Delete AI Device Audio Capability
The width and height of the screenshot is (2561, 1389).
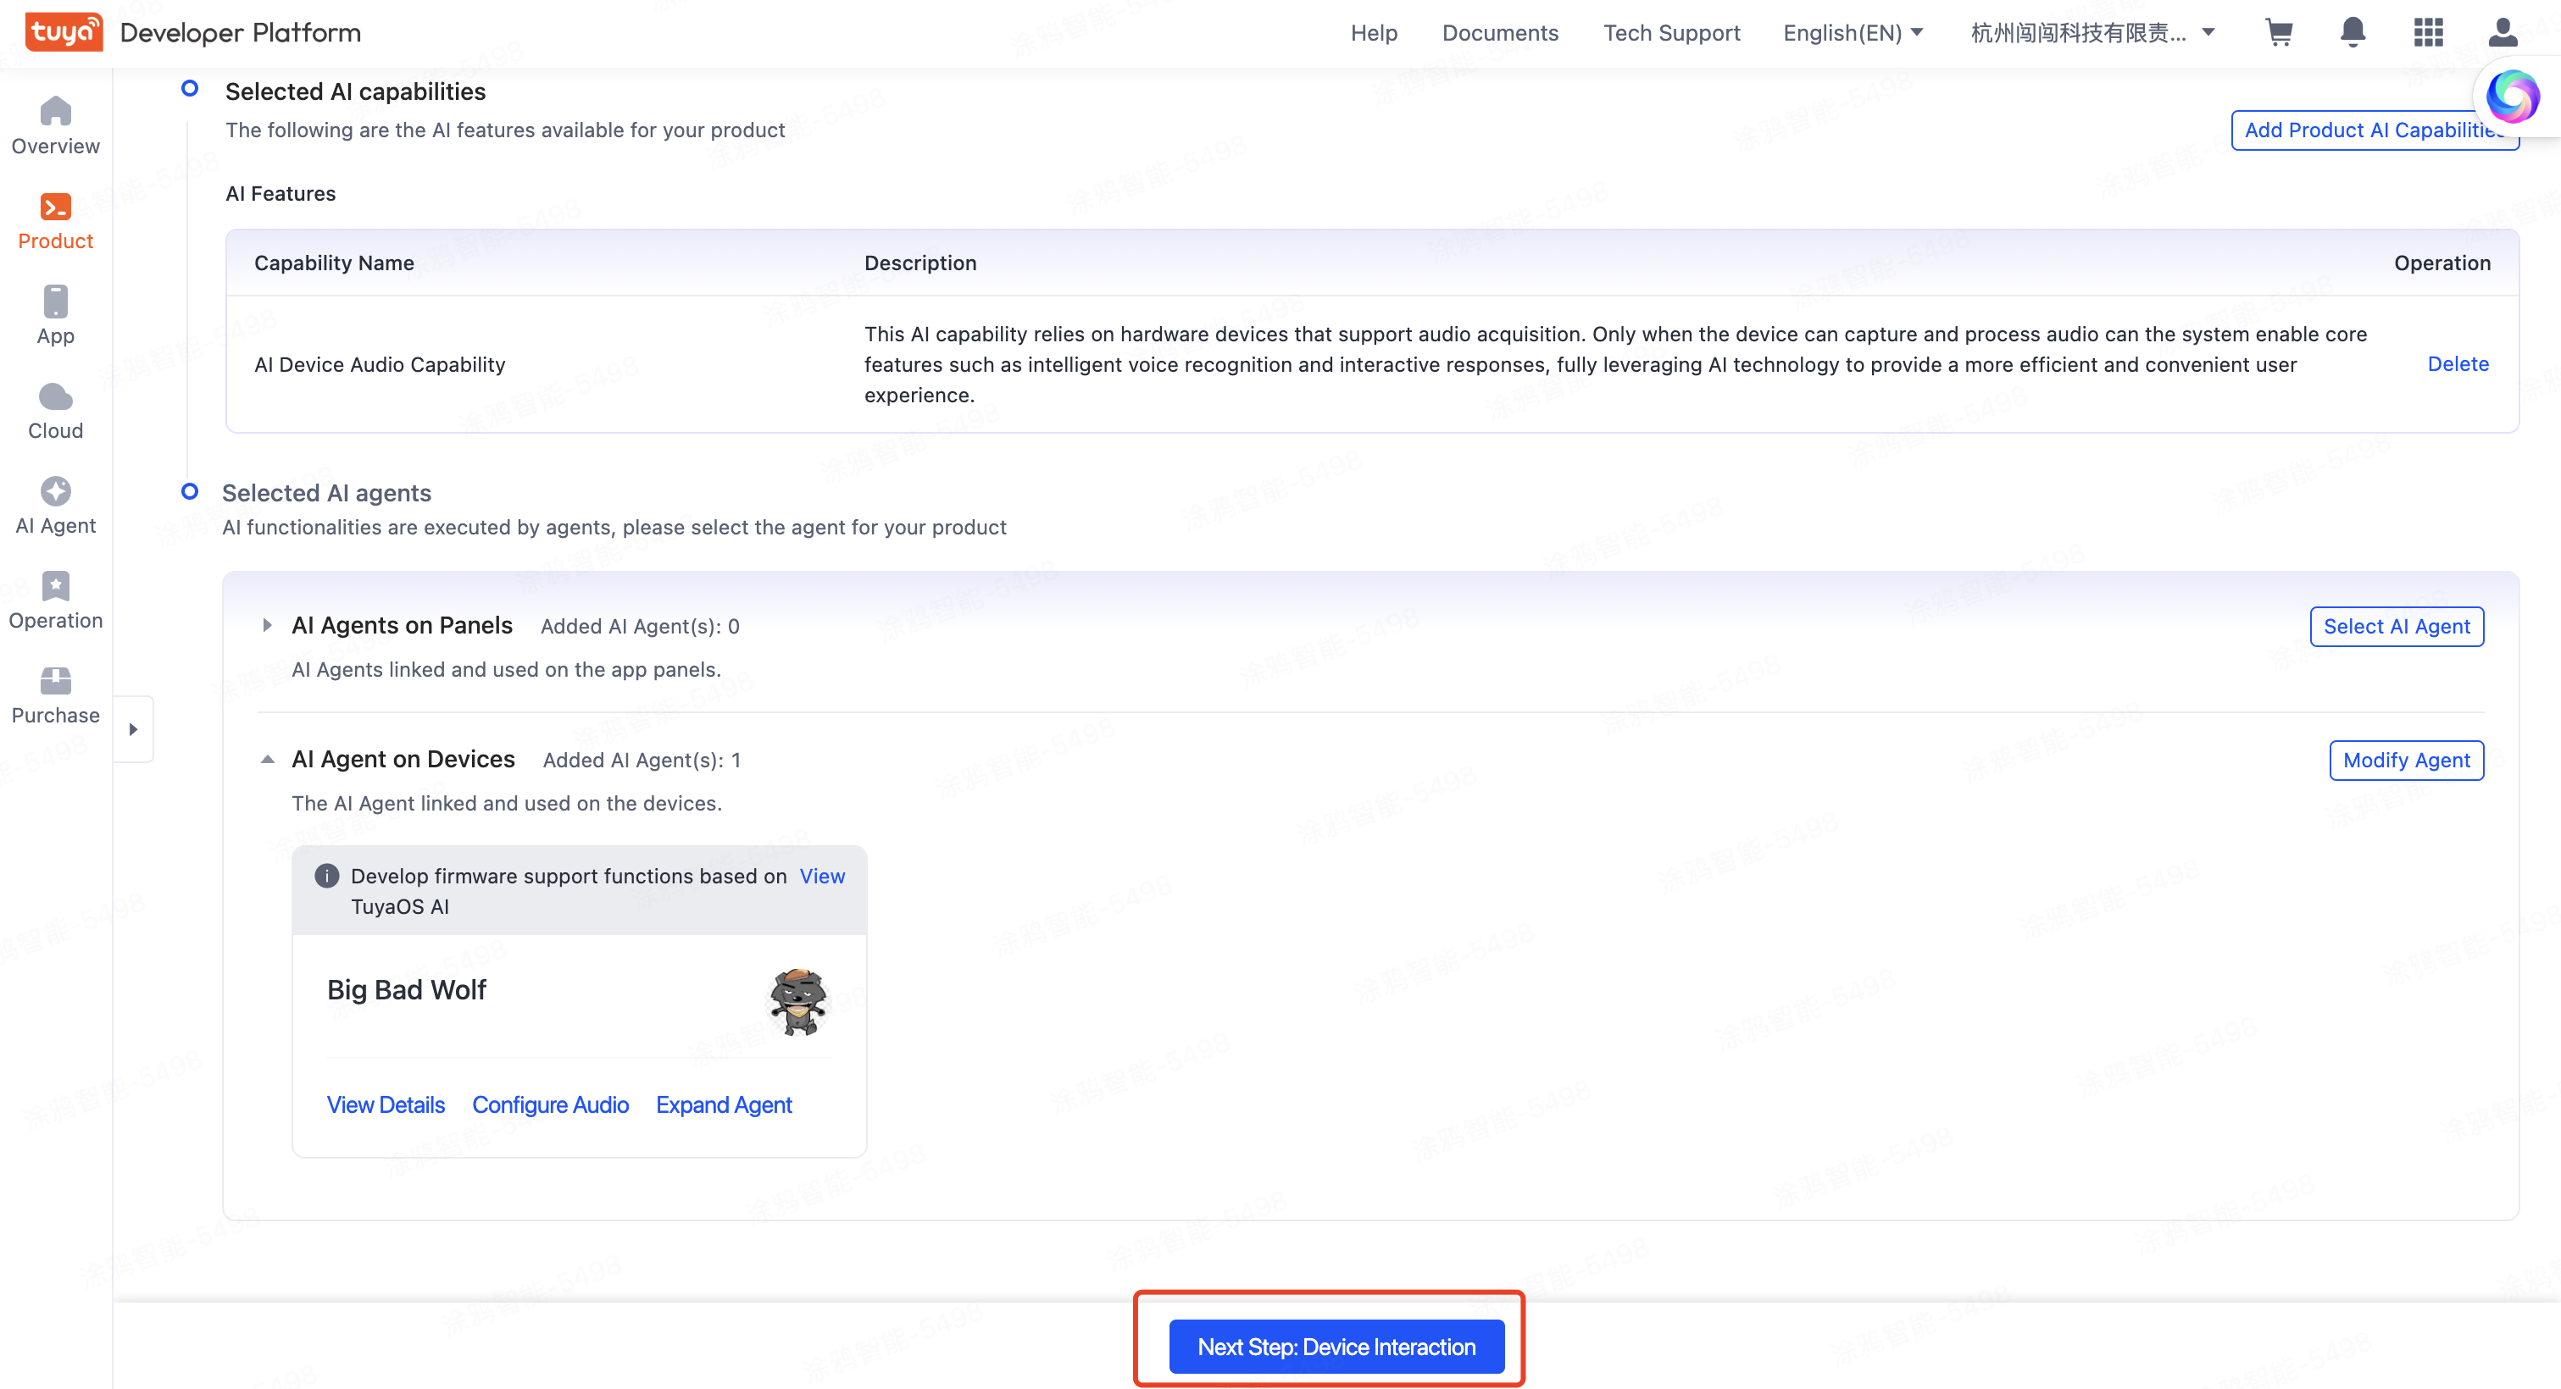2457,363
